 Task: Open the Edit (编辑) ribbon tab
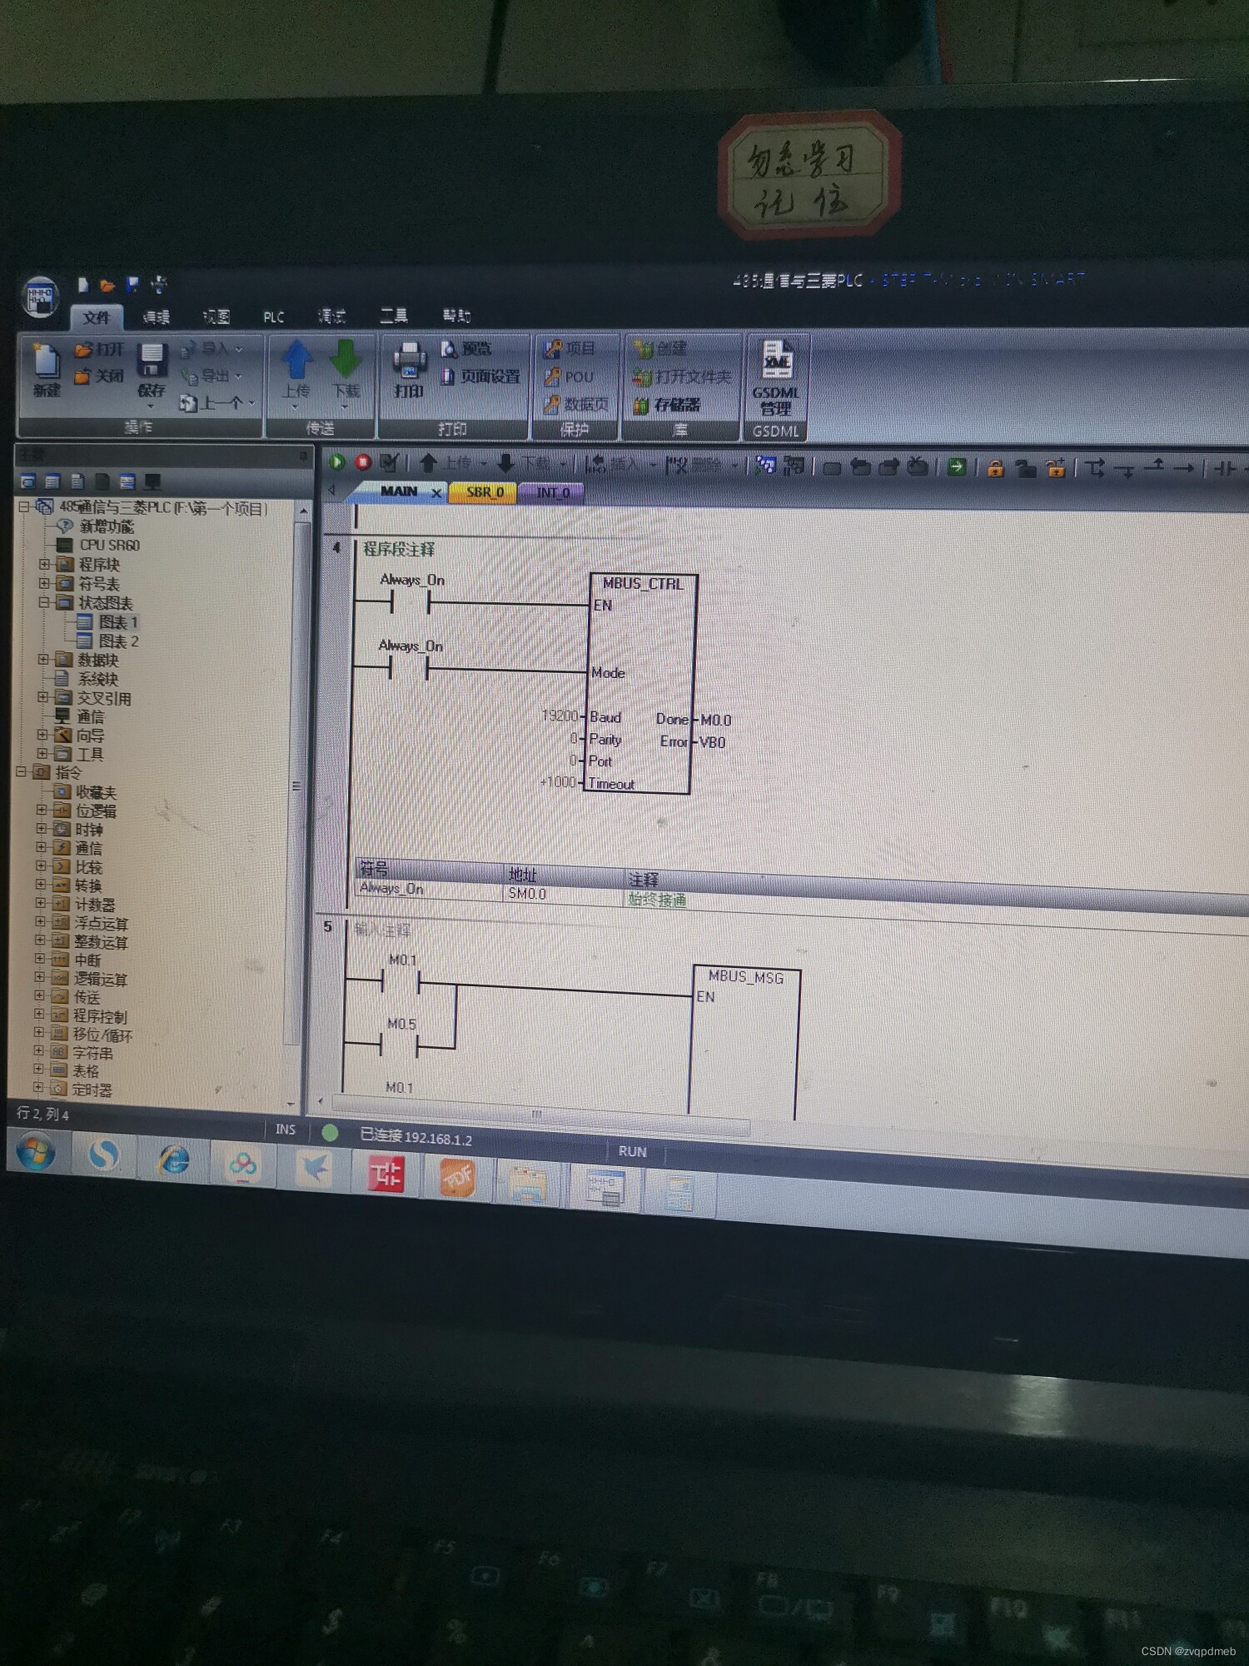tap(156, 317)
